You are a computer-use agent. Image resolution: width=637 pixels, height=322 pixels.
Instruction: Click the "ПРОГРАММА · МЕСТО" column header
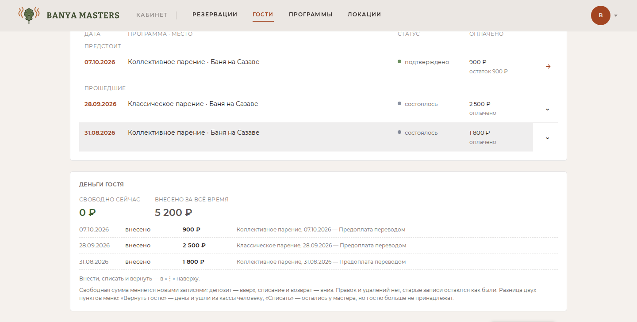pyautogui.click(x=160, y=34)
